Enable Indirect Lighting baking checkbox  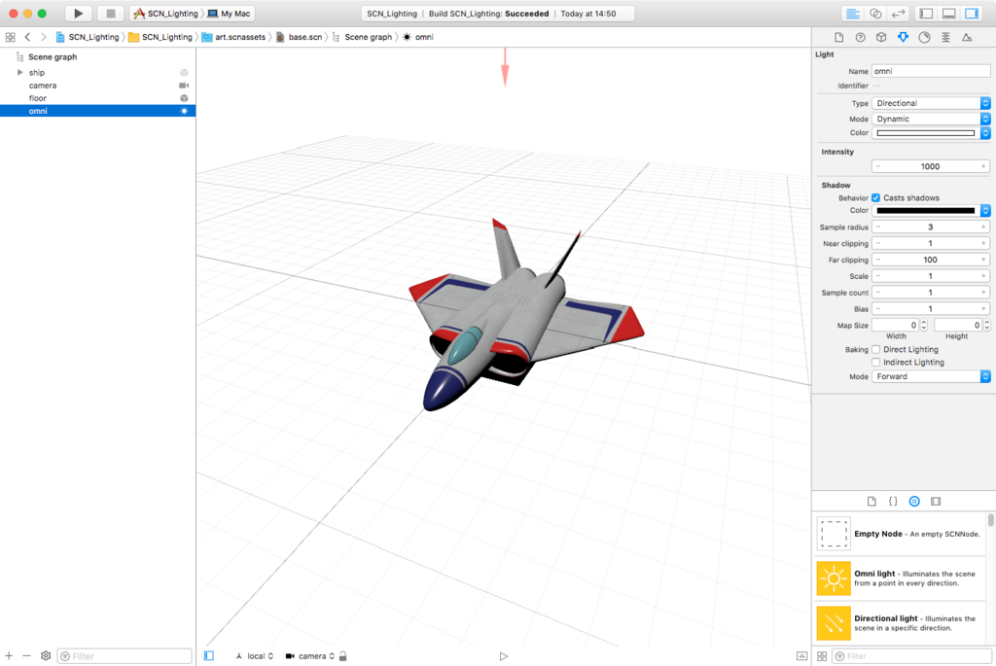pyautogui.click(x=876, y=362)
